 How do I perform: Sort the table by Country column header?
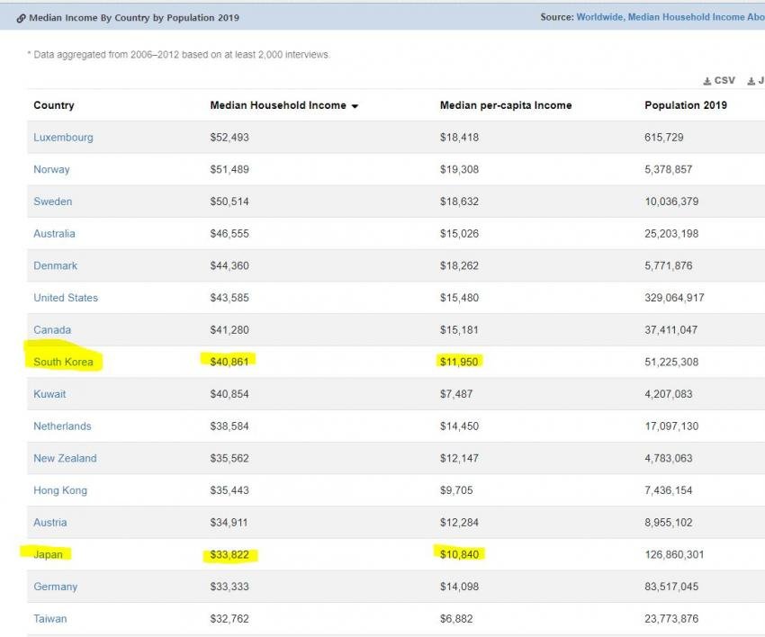(x=54, y=105)
